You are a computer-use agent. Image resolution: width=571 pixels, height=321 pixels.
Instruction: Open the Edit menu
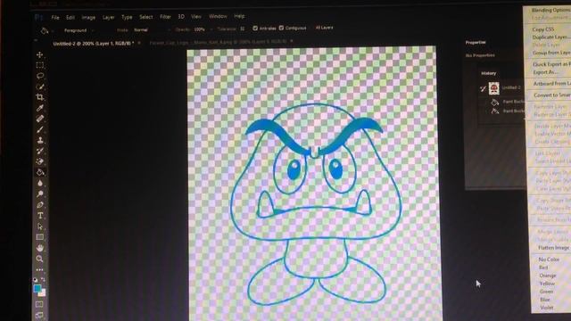coord(70,18)
